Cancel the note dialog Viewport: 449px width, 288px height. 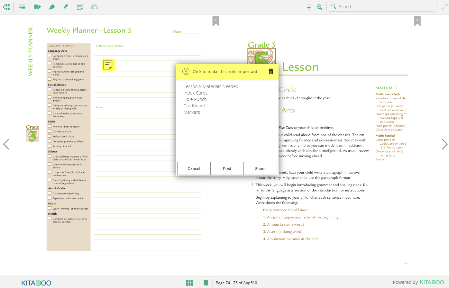pyautogui.click(x=194, y=168)
